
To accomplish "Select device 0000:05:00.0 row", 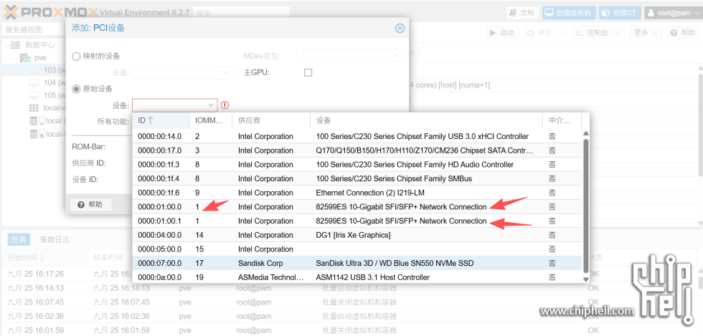I will click(x=357, y=249).
